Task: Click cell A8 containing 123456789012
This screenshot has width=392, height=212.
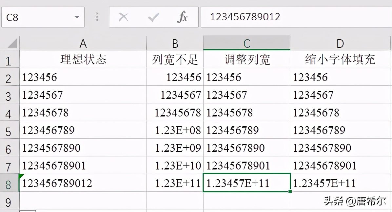Action: click(x=83, y=183)
